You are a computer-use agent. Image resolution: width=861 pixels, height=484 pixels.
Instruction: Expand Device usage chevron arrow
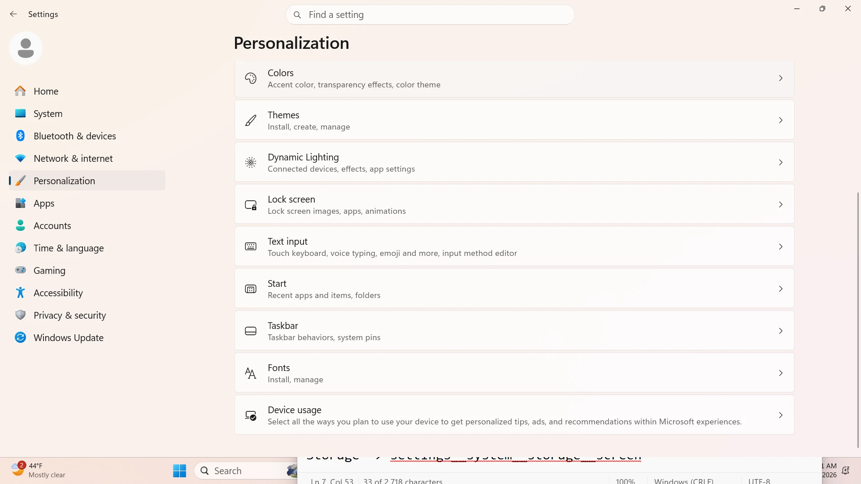click(x=781, y=415)
